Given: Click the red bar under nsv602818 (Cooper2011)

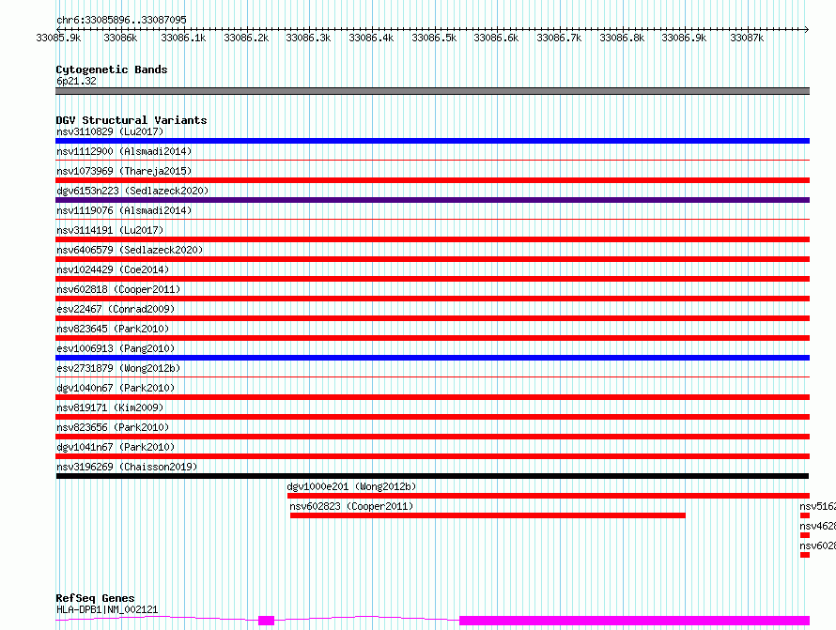Looking at the screenshot, I should tap(432, 299).
